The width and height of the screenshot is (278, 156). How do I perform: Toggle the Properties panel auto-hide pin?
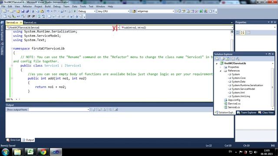pos(271,22)
